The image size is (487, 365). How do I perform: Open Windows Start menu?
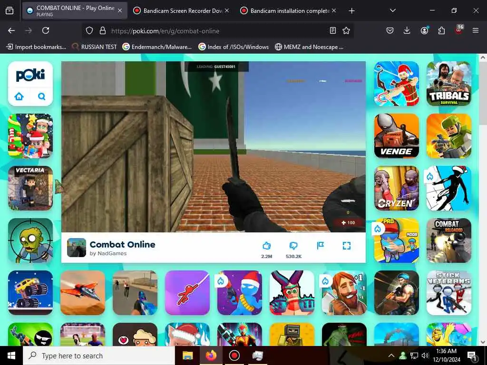[x=11, y=355]
